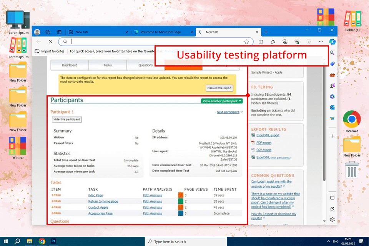Open the iMac Page task link
The width and height of the screenshot is (369, 246).
tap(96, 195)
